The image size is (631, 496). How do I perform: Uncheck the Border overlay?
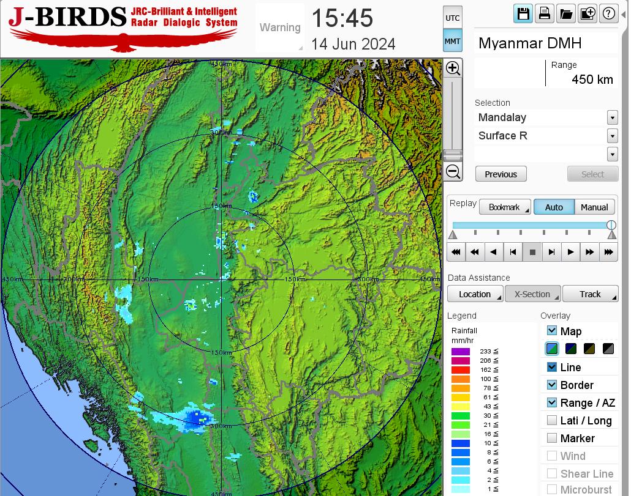(x=552, y=385)
